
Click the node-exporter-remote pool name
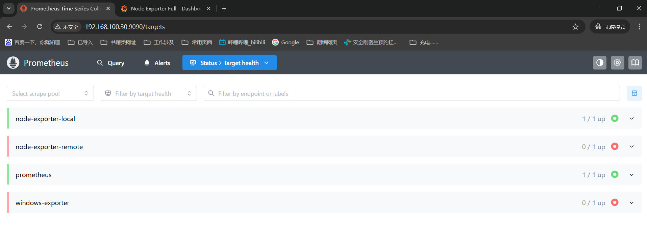(49, 147)
